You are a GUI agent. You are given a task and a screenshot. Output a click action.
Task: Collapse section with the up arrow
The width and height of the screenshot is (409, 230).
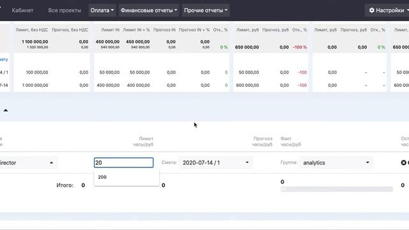pyautogui.click(x=6, y=111)
